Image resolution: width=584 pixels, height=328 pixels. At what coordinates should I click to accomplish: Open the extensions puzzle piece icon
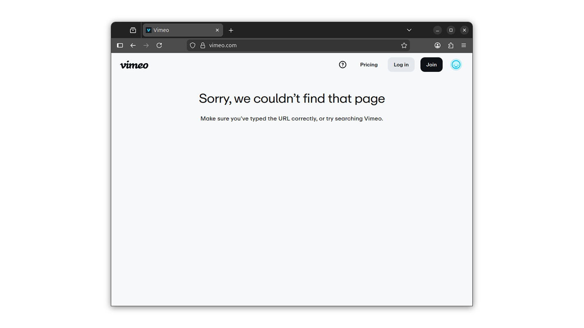pos(451,45)
